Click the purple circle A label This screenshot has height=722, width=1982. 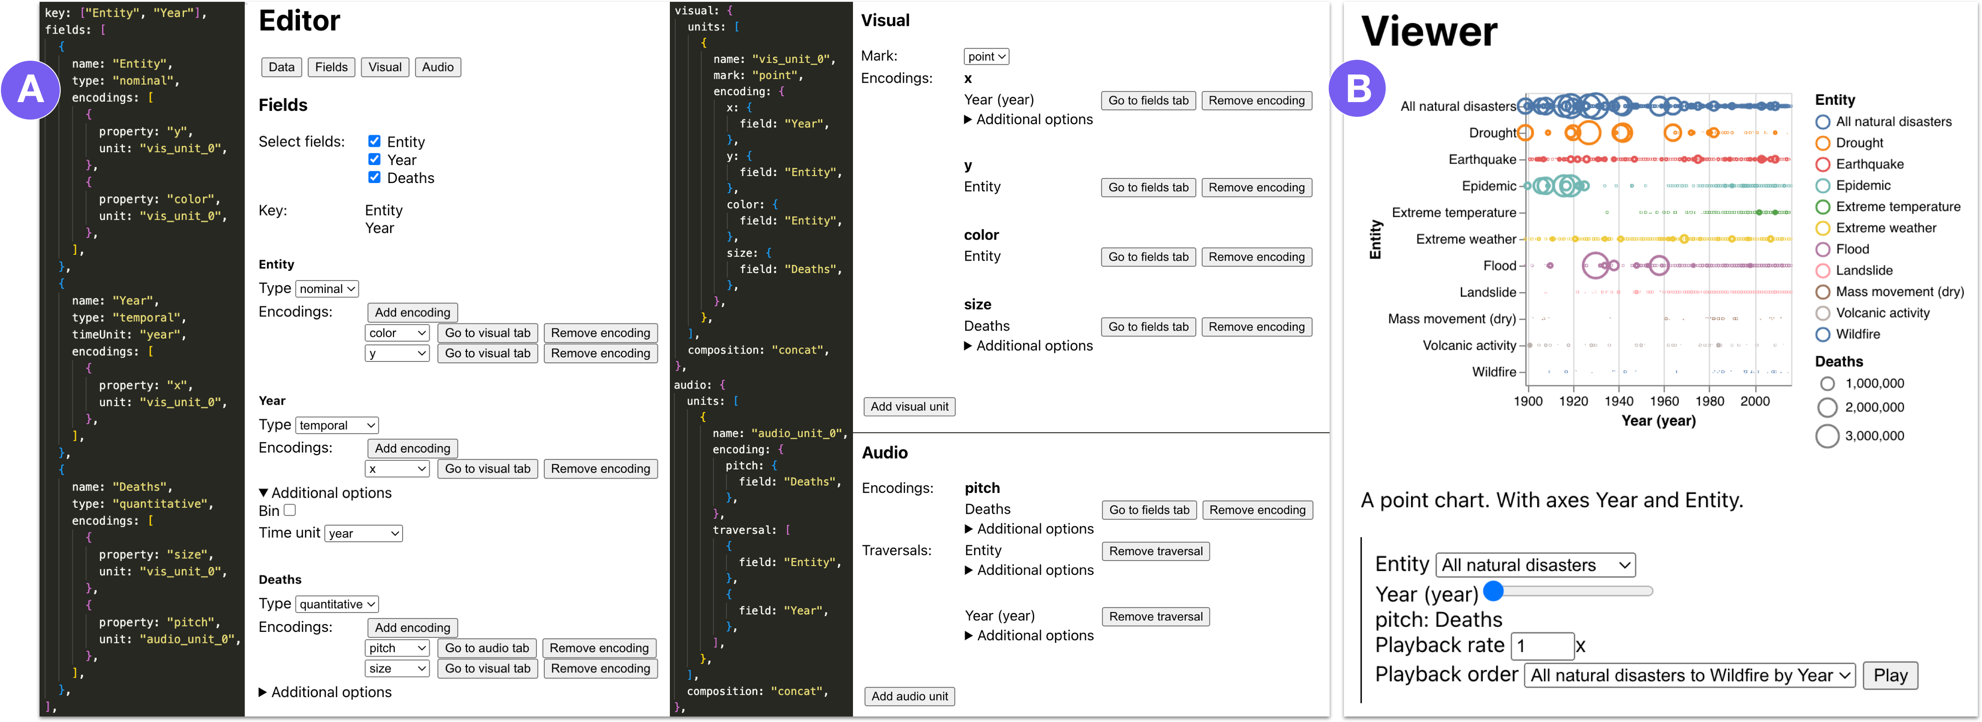click(x=31, y=90)
